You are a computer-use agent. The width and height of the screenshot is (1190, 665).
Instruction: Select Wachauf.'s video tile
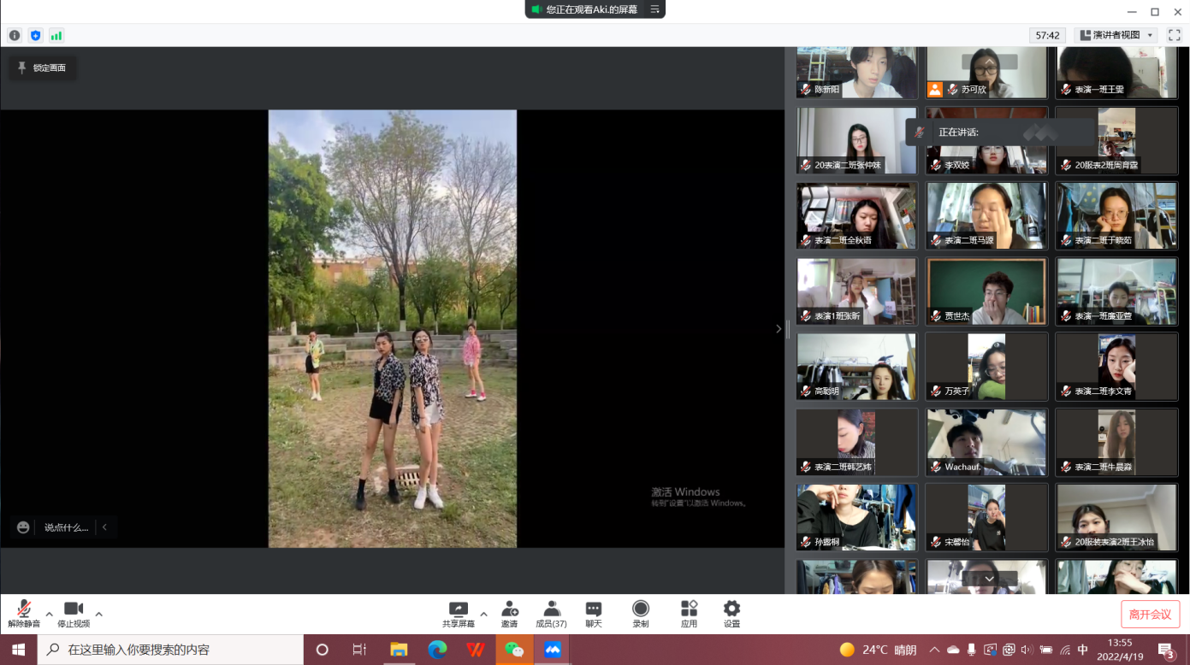pos(987,442)
